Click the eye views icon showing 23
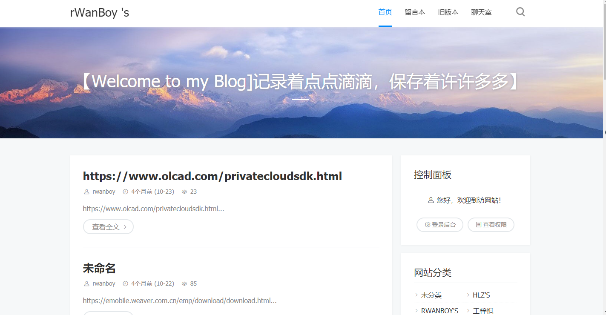Screen dimensions: 606x315 coord(184,192)
